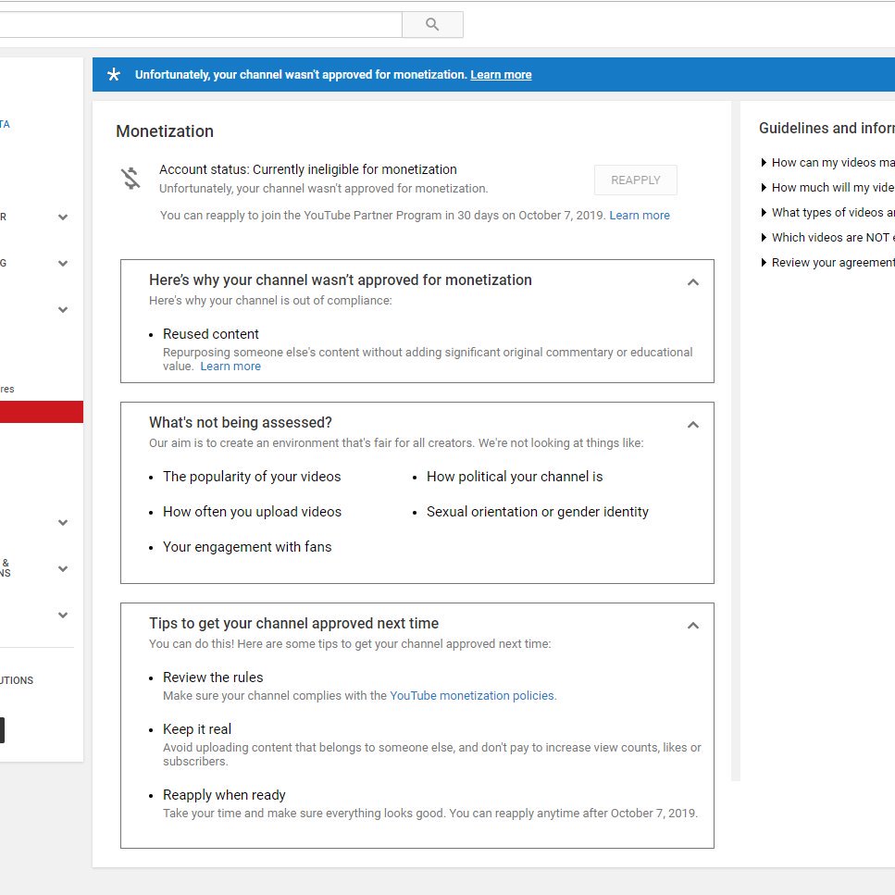This screenshot has height=895, width=895.
Task: Click 'How political your channel is' text
Action: 515,477
